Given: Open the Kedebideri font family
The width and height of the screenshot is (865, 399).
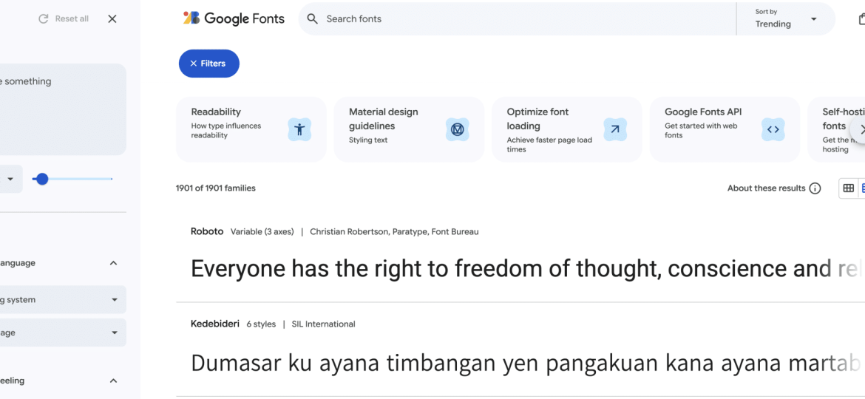Looking at the screenshot, I should click(x=215, y=324).
